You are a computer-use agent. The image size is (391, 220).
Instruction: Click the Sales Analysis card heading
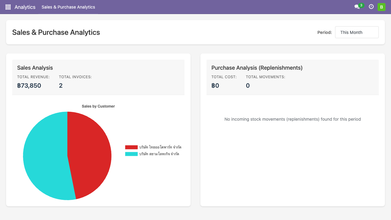click(35, 68)
